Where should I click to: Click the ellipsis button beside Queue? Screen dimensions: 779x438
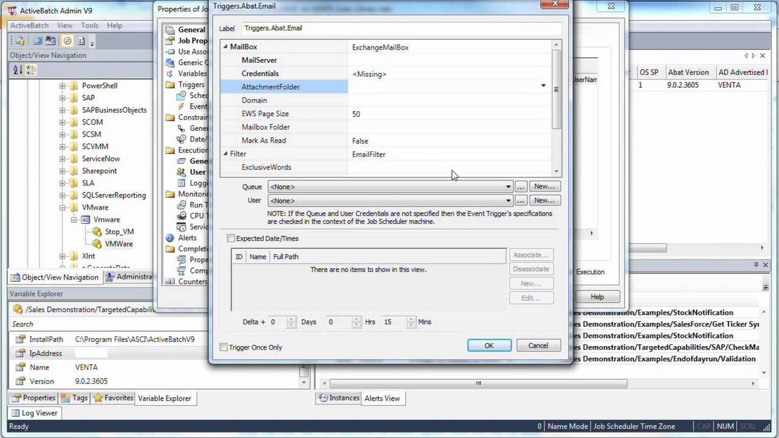[520, 187]
